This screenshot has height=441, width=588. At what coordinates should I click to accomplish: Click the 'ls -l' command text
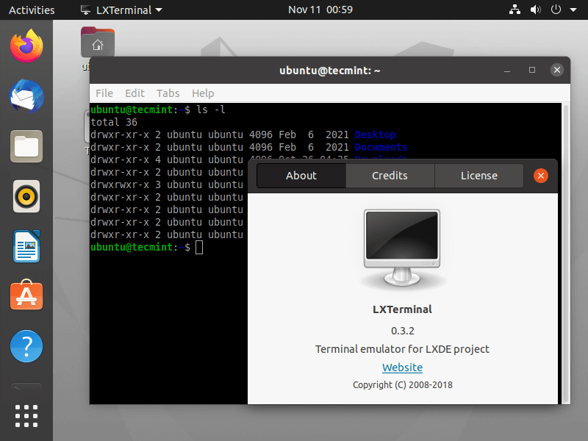tap(211, 110)
